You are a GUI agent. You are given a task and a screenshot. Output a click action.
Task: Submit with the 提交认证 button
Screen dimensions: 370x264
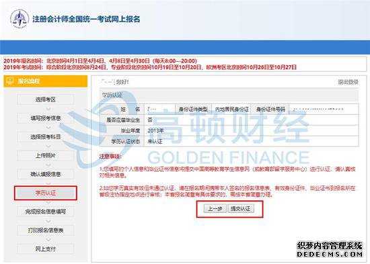(x=241, y=209)
